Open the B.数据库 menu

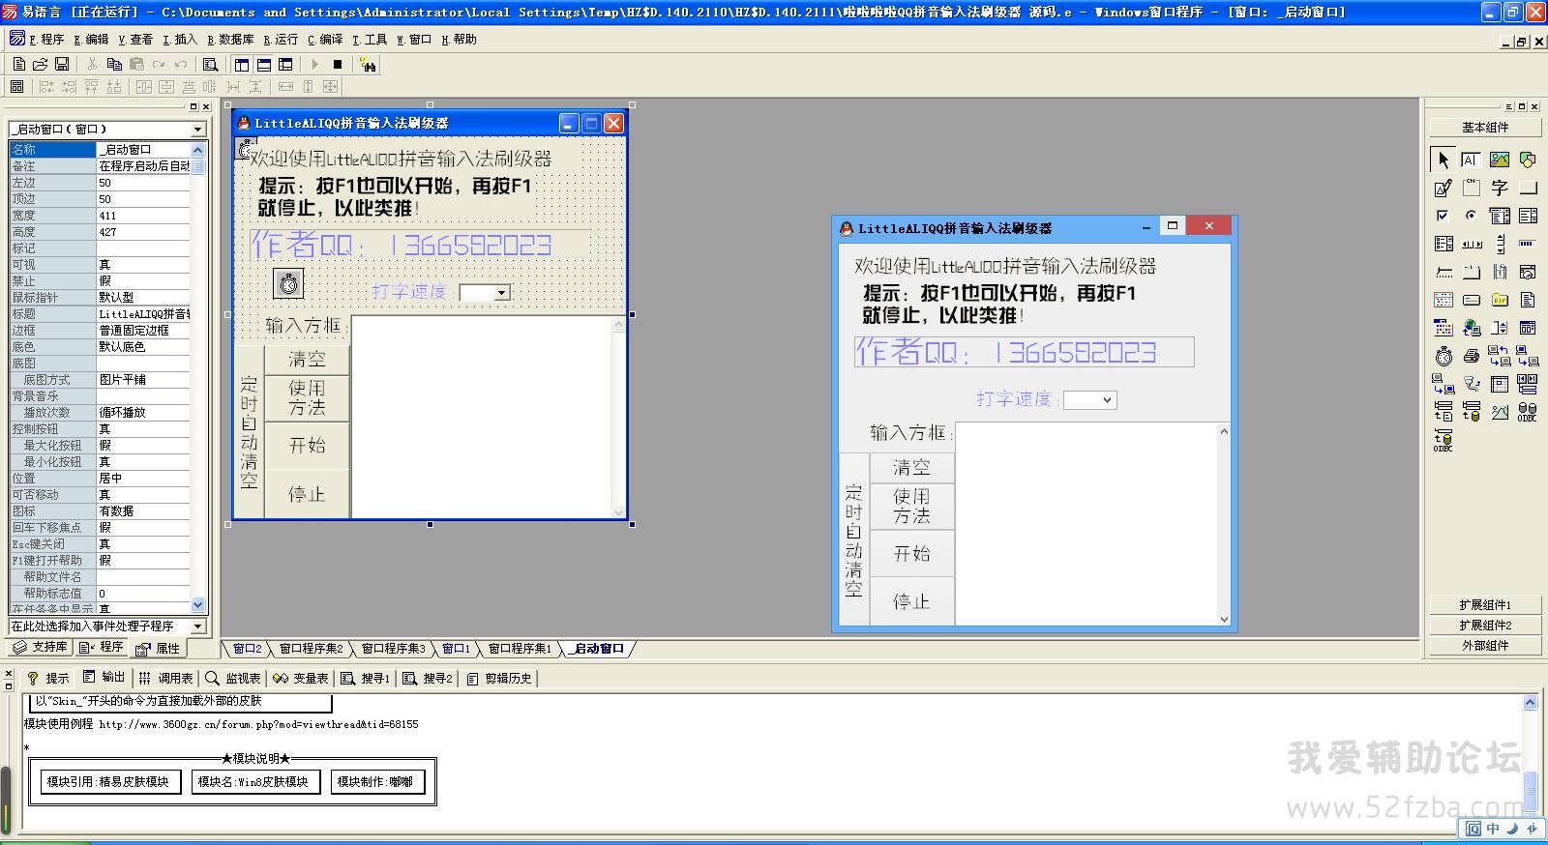(x=230, y=40)
